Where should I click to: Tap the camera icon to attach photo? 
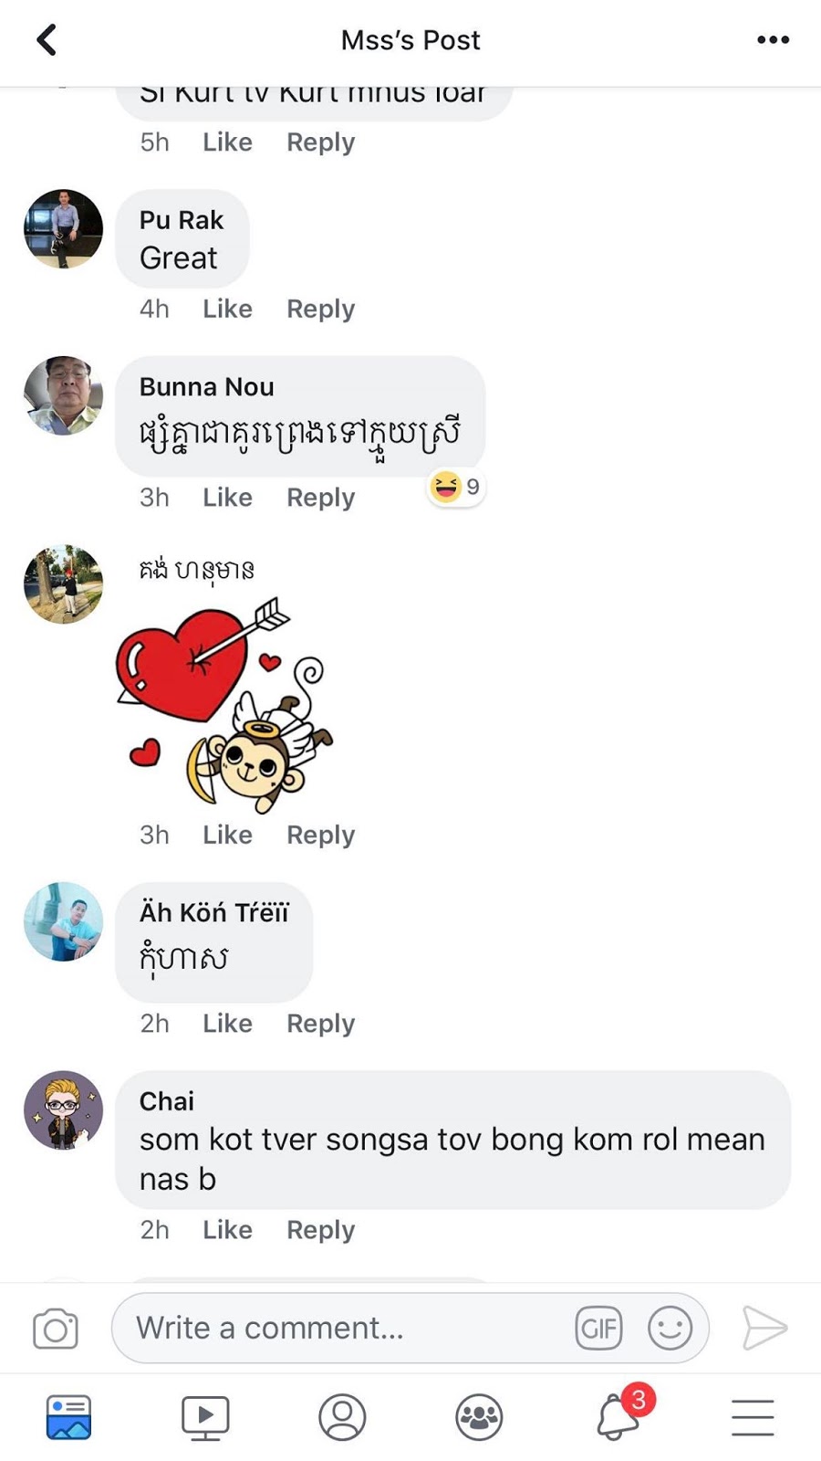[x=56, y=1329]
